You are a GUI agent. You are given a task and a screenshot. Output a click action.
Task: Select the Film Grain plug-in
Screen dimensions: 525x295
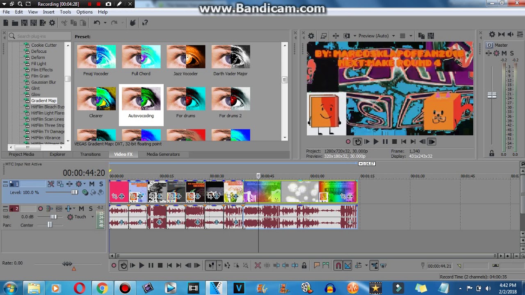point(40,76)
